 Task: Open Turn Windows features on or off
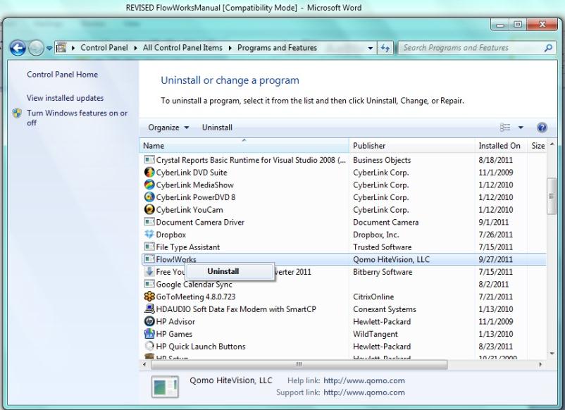click(77, 118)
